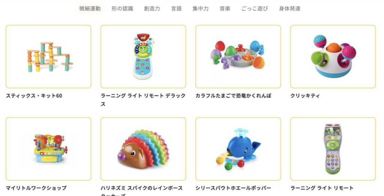
Task: Go to the 集中力 tab
Action: pyautogui.click(x=200, y=9)
